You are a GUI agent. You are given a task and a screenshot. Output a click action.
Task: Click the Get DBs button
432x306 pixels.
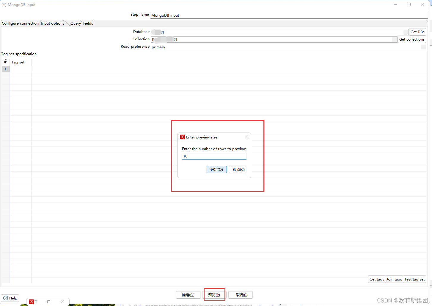417,32
